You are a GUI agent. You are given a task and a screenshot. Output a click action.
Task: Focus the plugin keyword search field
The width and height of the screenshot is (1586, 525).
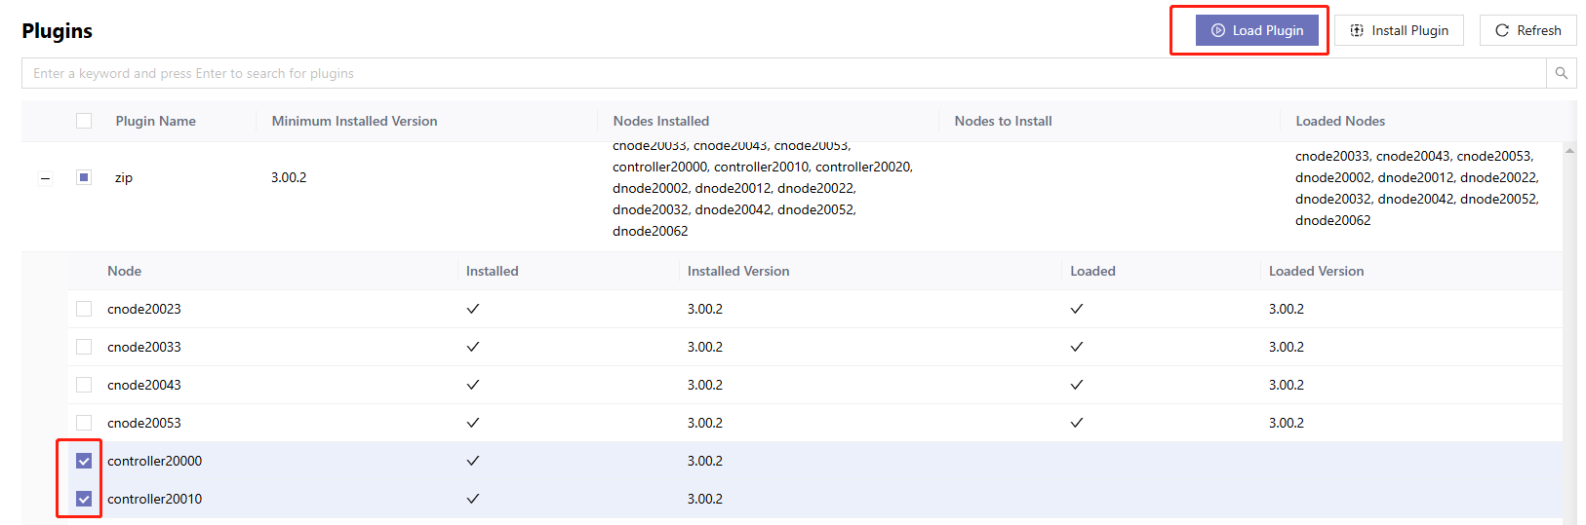pyautogui.click(x=780, y=73)
